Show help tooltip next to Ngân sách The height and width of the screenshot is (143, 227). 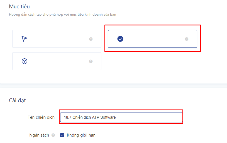tap(53, 135)
